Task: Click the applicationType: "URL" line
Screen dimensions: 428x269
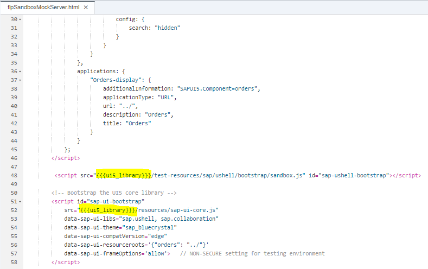Action: (x=140, y=98)
